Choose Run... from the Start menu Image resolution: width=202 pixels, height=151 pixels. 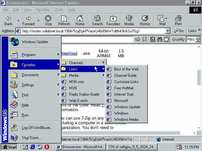(34, 115)
